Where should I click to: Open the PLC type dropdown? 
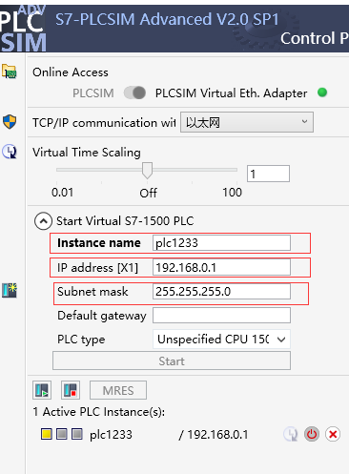[221, 340]
